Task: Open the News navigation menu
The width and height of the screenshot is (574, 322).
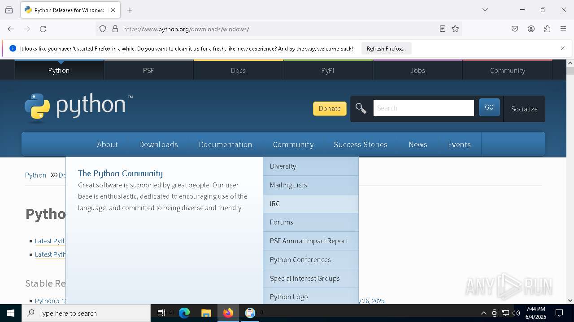Action: [x=418, y=144]
